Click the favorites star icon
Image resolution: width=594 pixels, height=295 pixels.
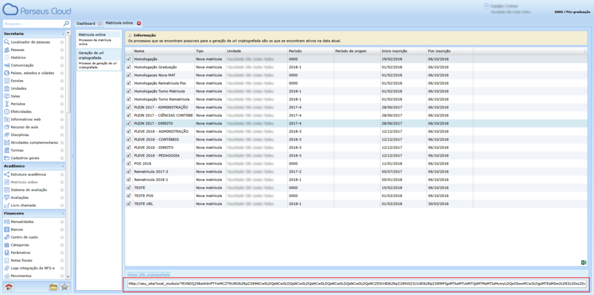[x=64, y=286]
